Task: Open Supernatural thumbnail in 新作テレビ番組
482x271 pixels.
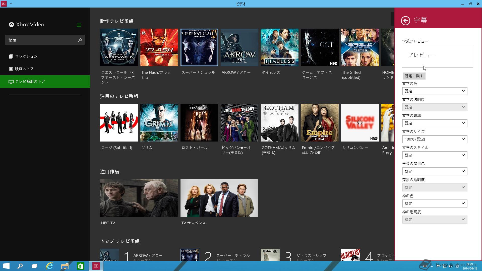Action: coord(199,47)
